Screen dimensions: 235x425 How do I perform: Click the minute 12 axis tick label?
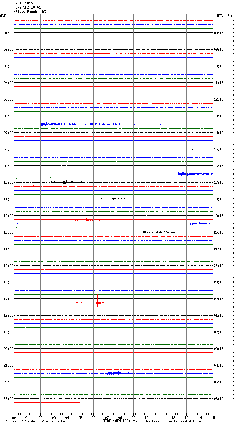coord(173,418)
